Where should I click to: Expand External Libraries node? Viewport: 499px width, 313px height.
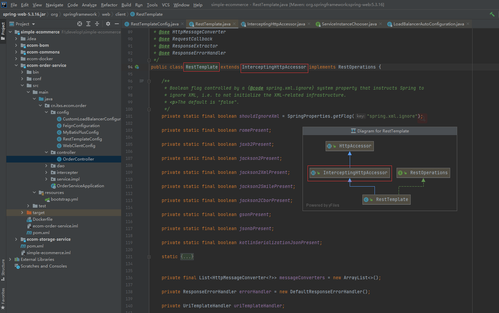click(x=10, y=259)
